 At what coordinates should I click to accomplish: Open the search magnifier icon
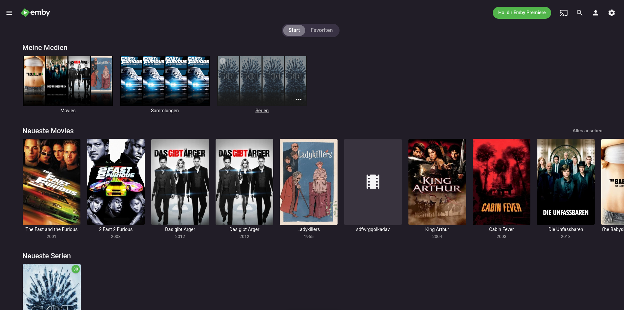(579, 13)
